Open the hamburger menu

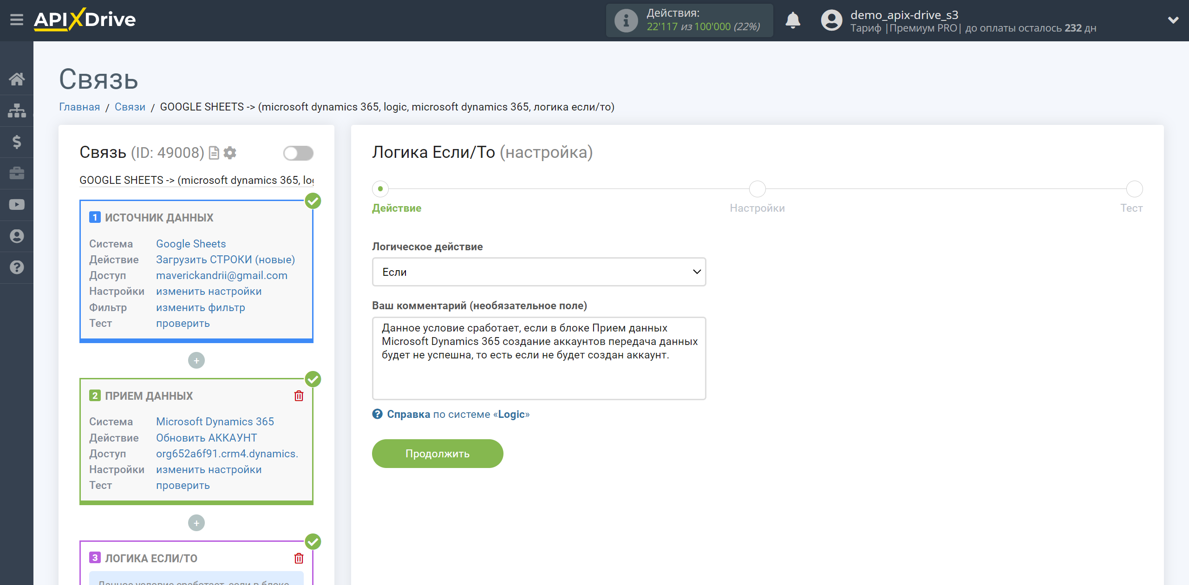click(x=17, y=20)
